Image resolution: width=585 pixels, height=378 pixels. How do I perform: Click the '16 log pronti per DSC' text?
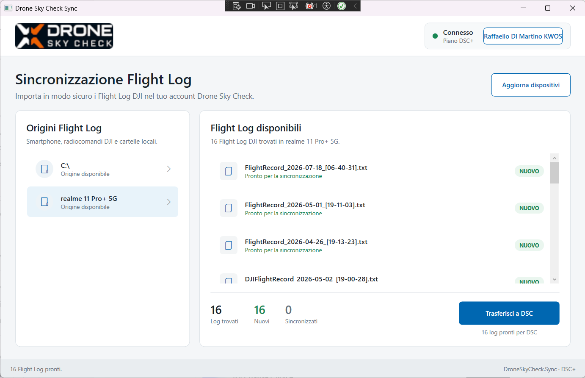[509, 332]
